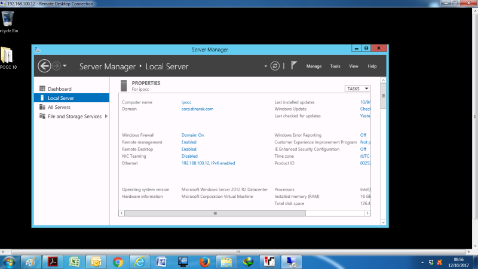Click the Time zone value link
478x269 pixels.
point(365,156)
